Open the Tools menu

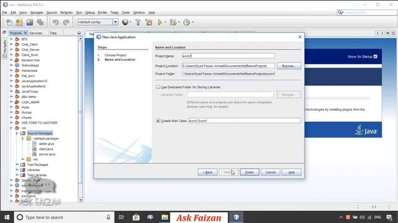(126, 12)
